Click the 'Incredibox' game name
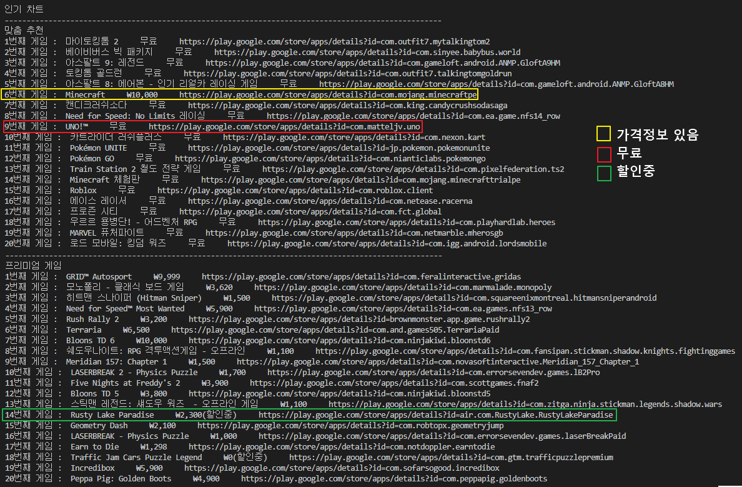 point(92,468)
